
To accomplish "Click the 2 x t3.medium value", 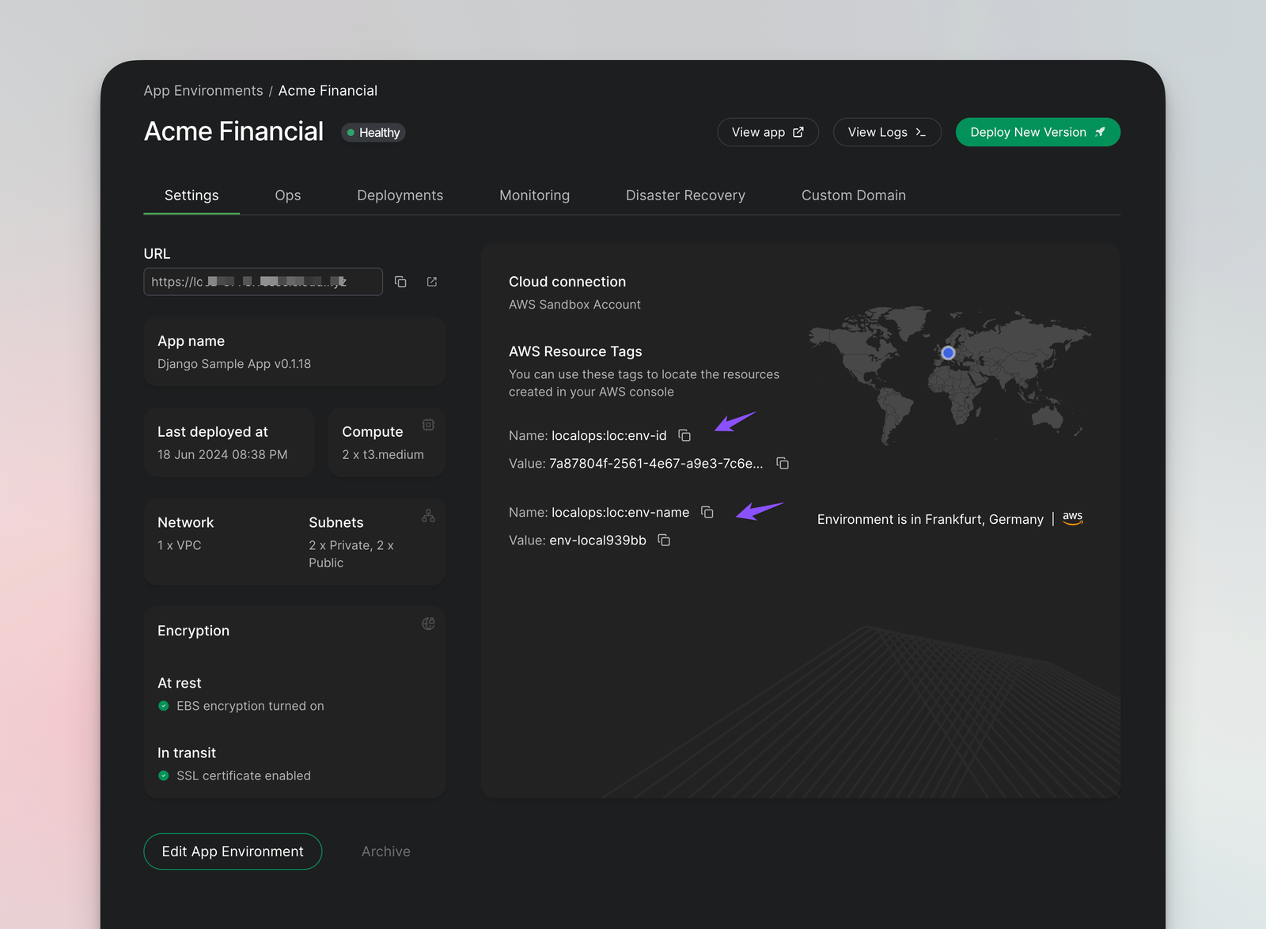I will pyautogui.click(x=383, y=455).
